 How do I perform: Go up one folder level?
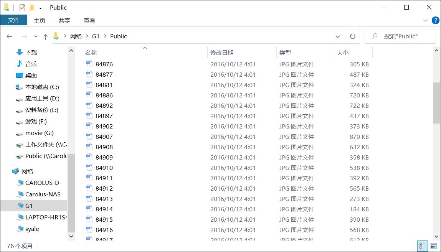coord(46,36)
